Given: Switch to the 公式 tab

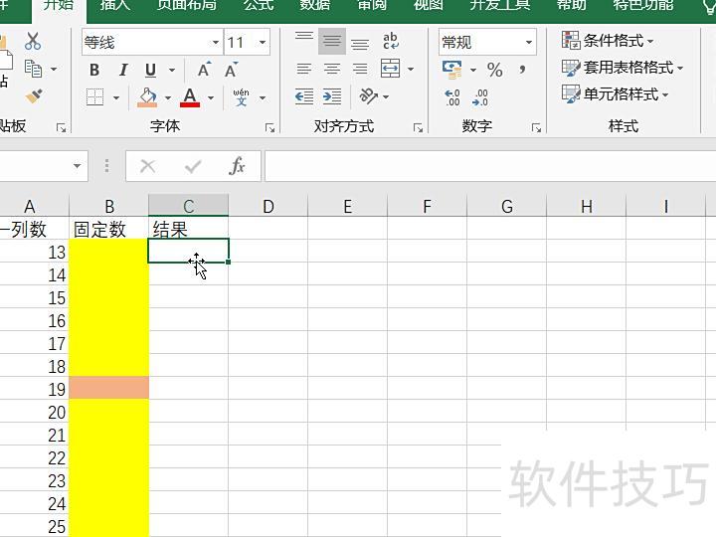Looking at the screenshot, I should pos(259,5).
